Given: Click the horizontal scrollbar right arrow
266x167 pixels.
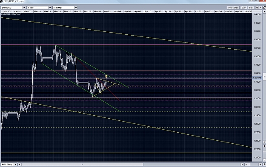Looking at the screenshot, I should tap(242, 164).
